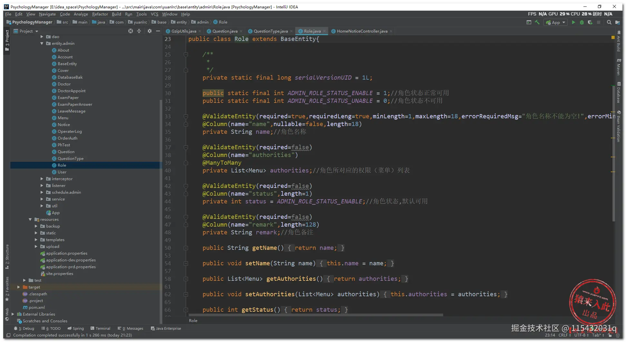
Task: Click the locate-in-project crosshair icon
Action: click(131, 31)
